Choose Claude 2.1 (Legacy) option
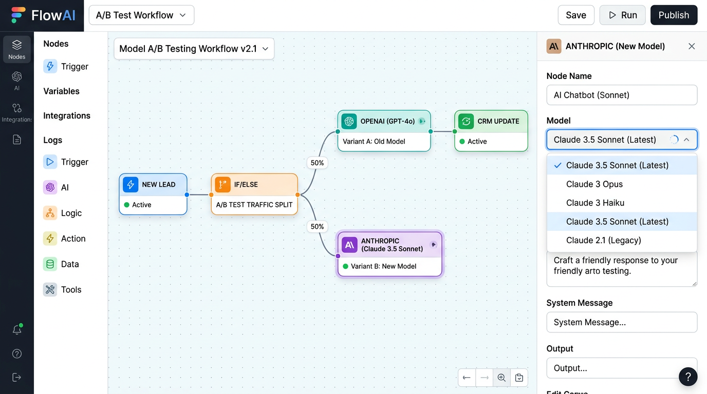 click(622, 240)
